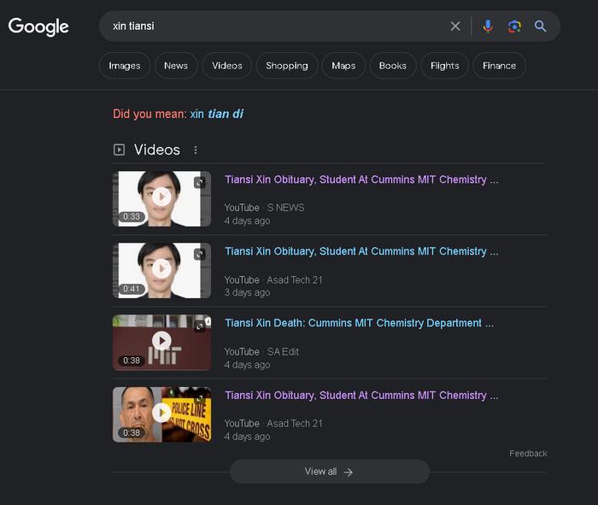Switch to the Videos tab

pyautogui.click(x=227, y=66)
